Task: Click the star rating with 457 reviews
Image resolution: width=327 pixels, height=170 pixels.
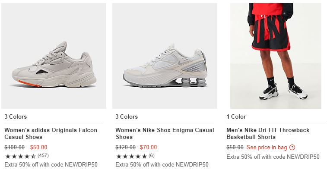Action: tap(20, 156)
